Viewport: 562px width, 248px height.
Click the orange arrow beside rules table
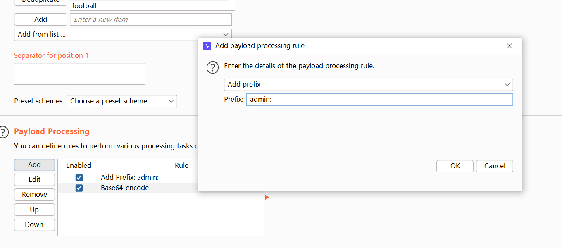point(267,198)
